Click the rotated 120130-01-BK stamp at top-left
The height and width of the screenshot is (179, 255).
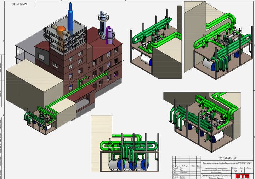tap(20, 4)
